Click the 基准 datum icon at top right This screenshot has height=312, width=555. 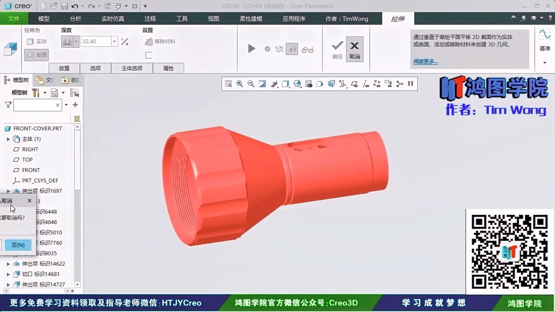tap(544, 46)
